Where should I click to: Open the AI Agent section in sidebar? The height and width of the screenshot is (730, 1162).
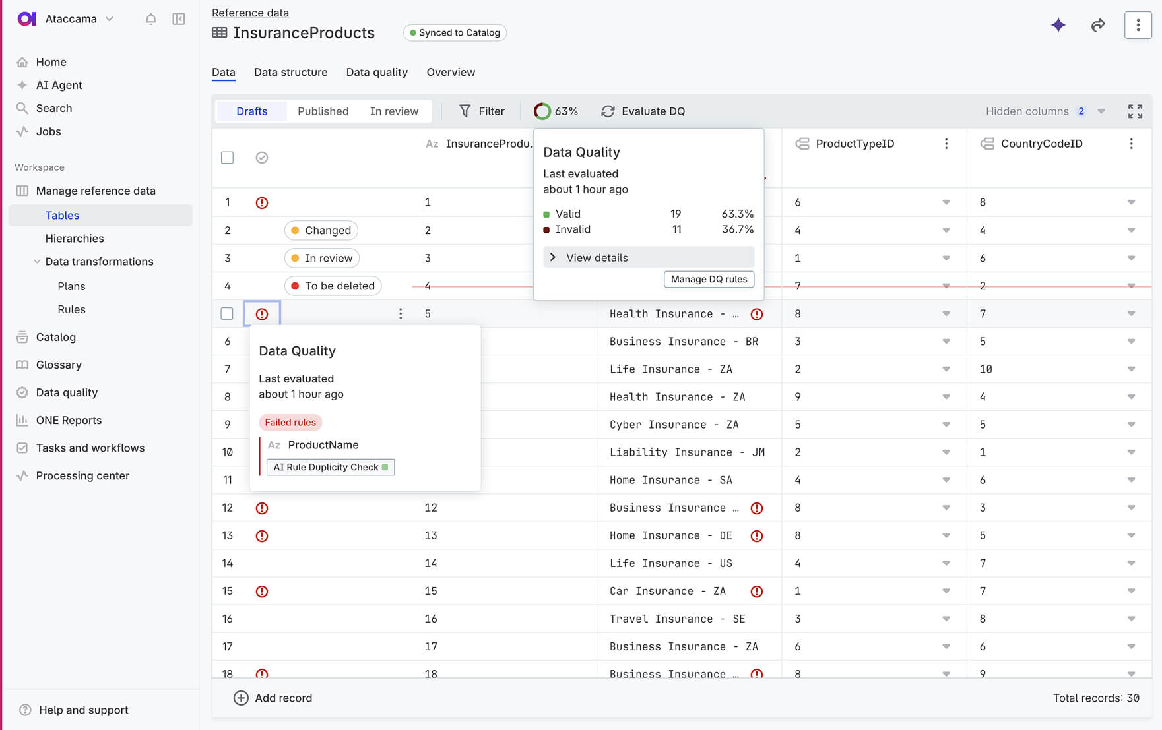coord(59,85)
